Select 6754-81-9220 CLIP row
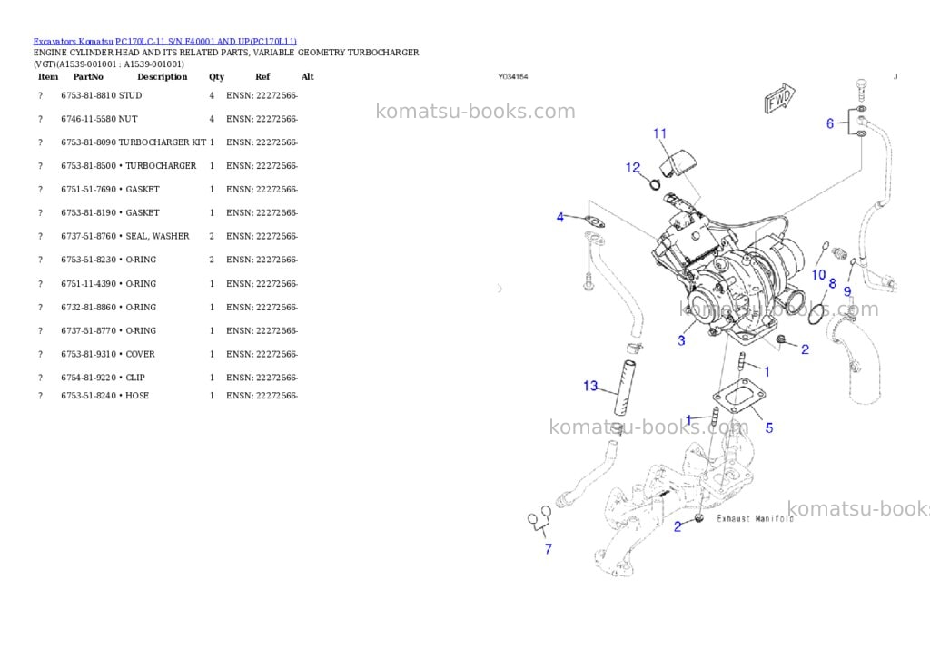Screen dimensions: 930x658 (x=168, y=378)
